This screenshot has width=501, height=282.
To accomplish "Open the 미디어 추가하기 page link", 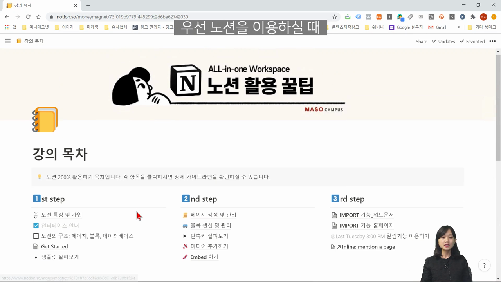I will (209, 246).
